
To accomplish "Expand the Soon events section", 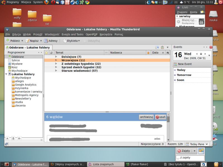I will click(175, 80).
